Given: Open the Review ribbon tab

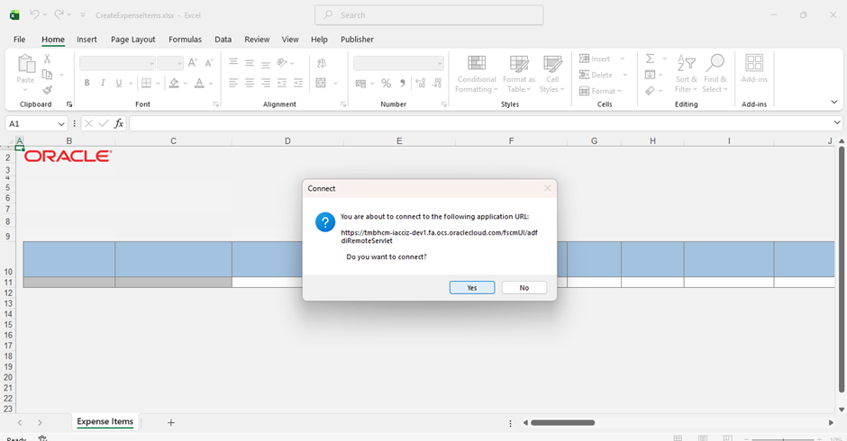Looking at the screenshot, I should 257,40.
